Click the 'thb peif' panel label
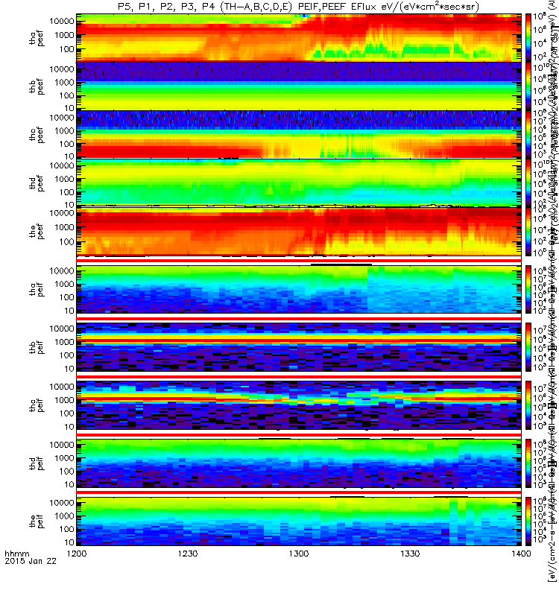Viewport: 559px width, 596px height. (37, 347)
